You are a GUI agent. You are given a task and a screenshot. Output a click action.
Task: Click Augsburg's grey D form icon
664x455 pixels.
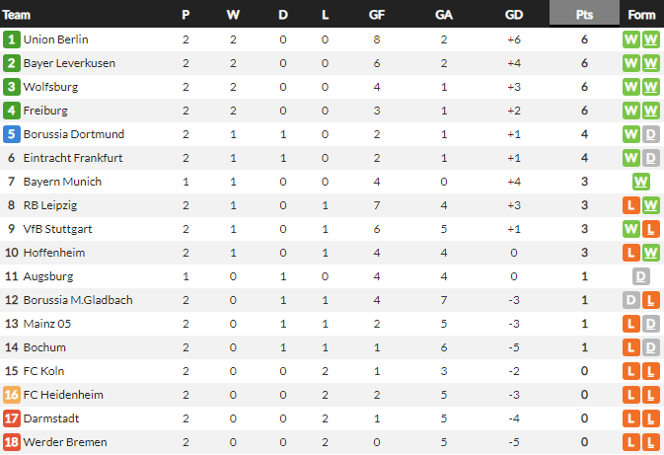tap(641, 276)
